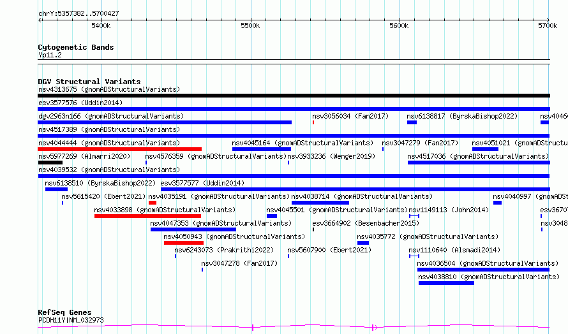Select the red nsv4050943 variant bar

[x=184, y=243]
